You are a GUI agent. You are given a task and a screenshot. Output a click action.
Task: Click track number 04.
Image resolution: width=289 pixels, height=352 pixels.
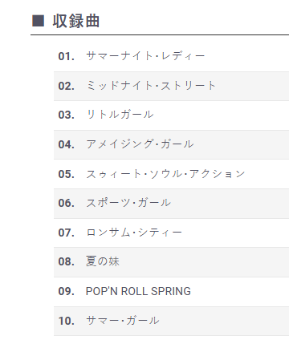click(x=67, y=144)
